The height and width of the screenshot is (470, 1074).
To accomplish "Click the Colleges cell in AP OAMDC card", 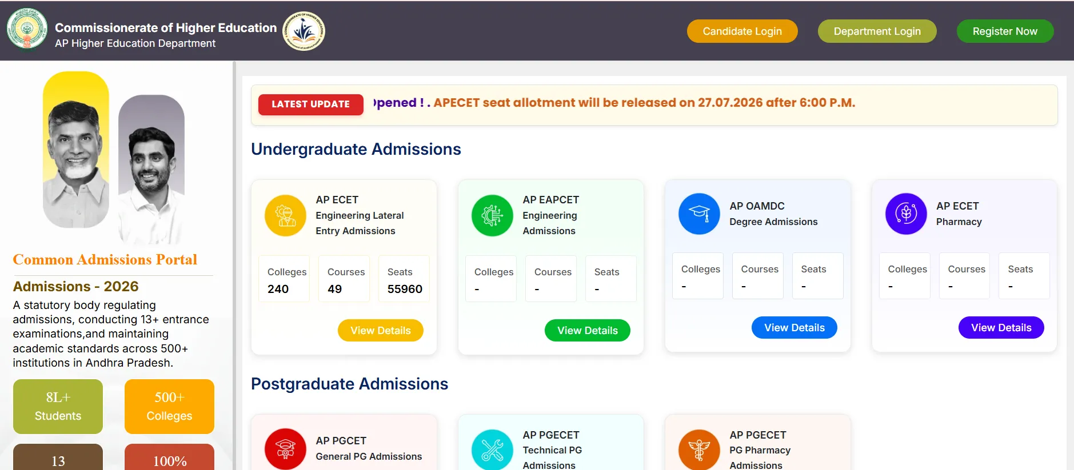I will 698,276.
